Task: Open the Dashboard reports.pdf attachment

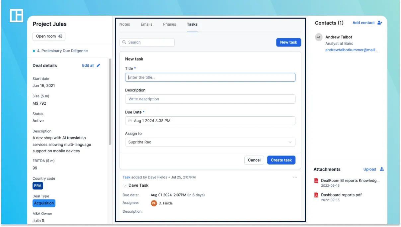Action: coord(341,195)
